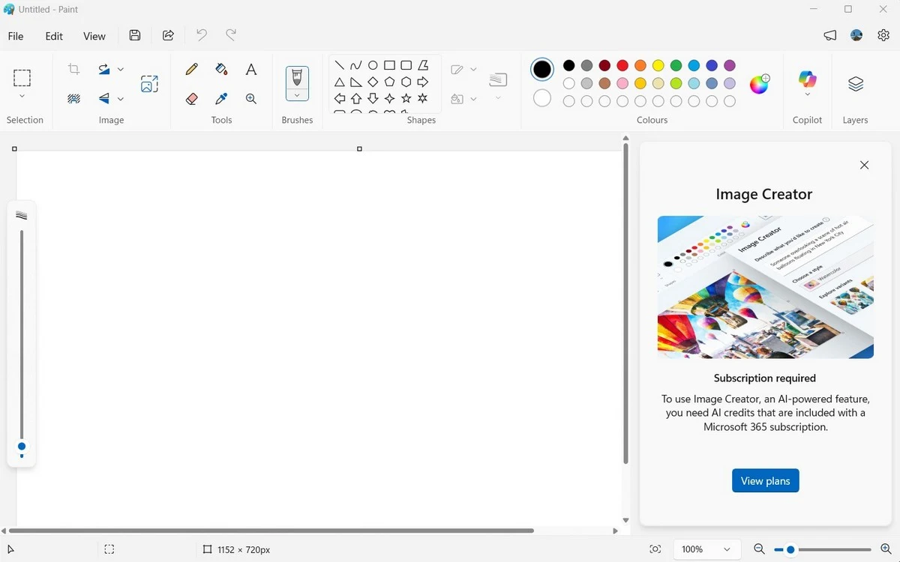Select the Pencil tool
The height and width of the screenshot is (562, 900).
pos(191,69)
